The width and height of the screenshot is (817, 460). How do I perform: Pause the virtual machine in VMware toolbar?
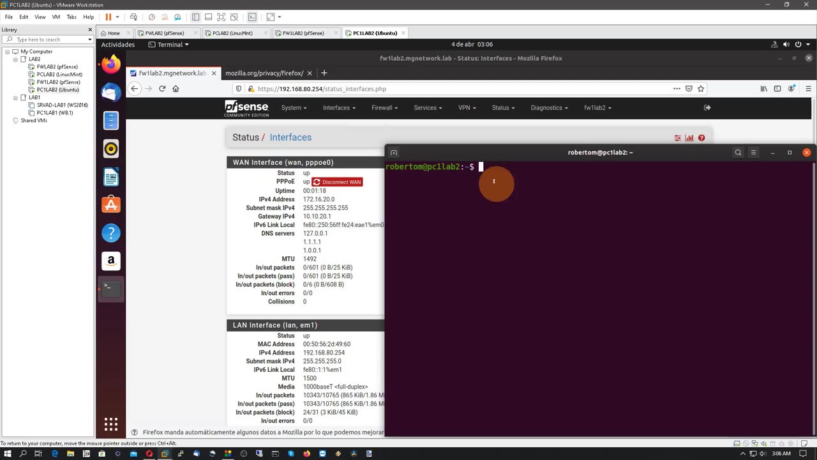coord(109,17)
